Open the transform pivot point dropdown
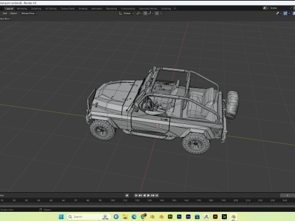Screen dimensions: 295x221 (x=139, y=14)
